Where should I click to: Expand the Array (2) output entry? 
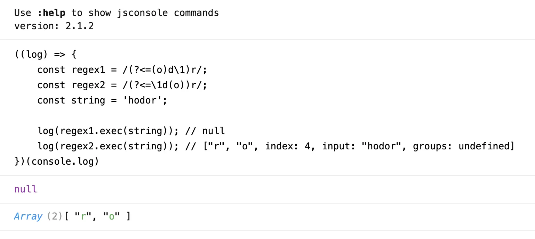72,216
